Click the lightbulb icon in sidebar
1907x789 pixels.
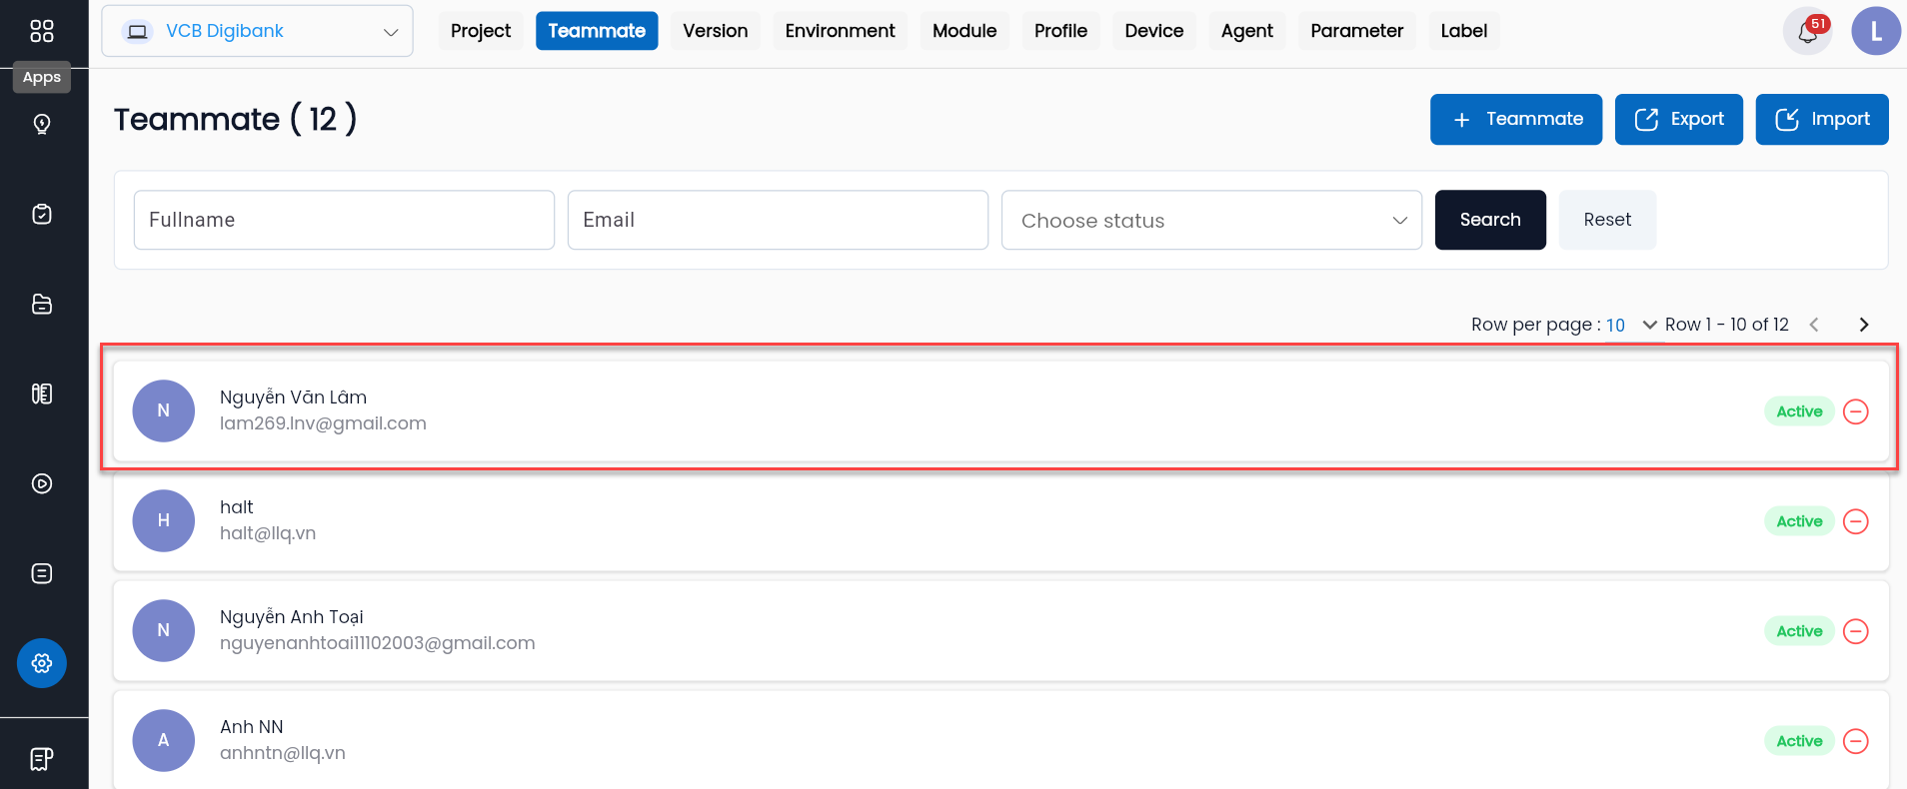[42, 124]
